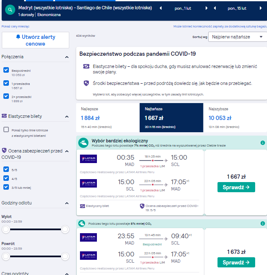This screenshot has width=267, height=275.
Task: Select the Najszybsze results tab
Action: coord(235,117)
